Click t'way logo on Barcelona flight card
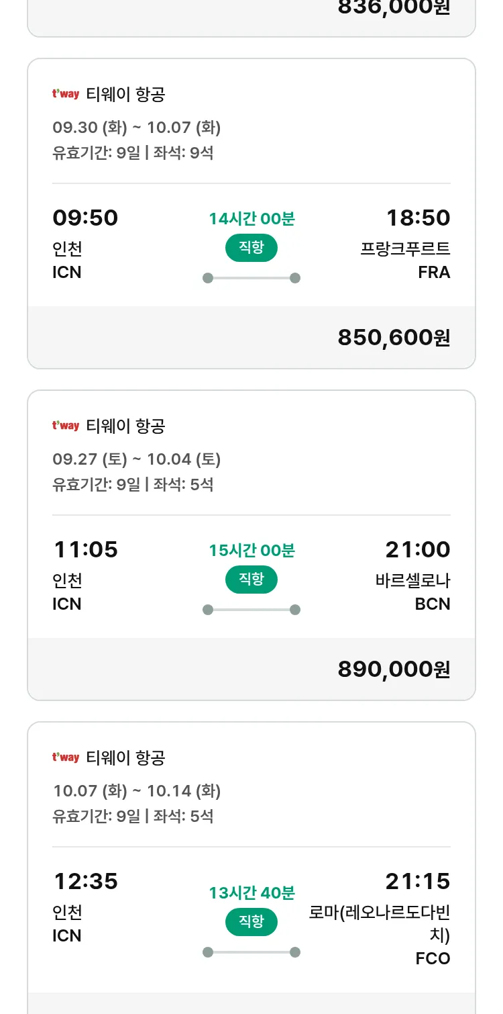503x1014 pixels. pyautogui.click(x=66, y=426)
